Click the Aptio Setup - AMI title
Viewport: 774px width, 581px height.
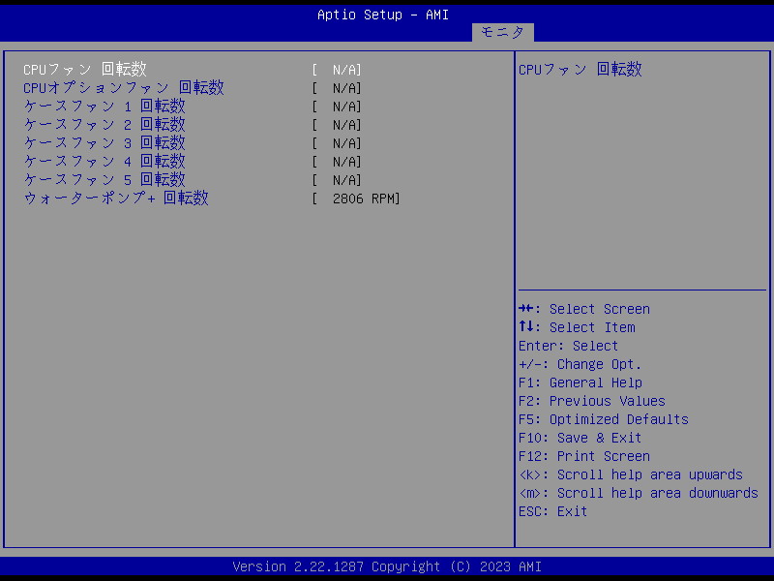click(383, 15)
